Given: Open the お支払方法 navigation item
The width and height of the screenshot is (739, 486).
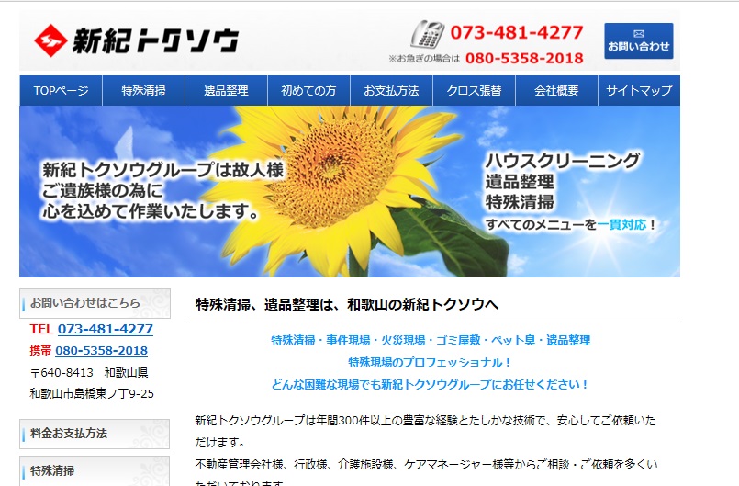Looking at the screenshot, I should click(391, 91).
